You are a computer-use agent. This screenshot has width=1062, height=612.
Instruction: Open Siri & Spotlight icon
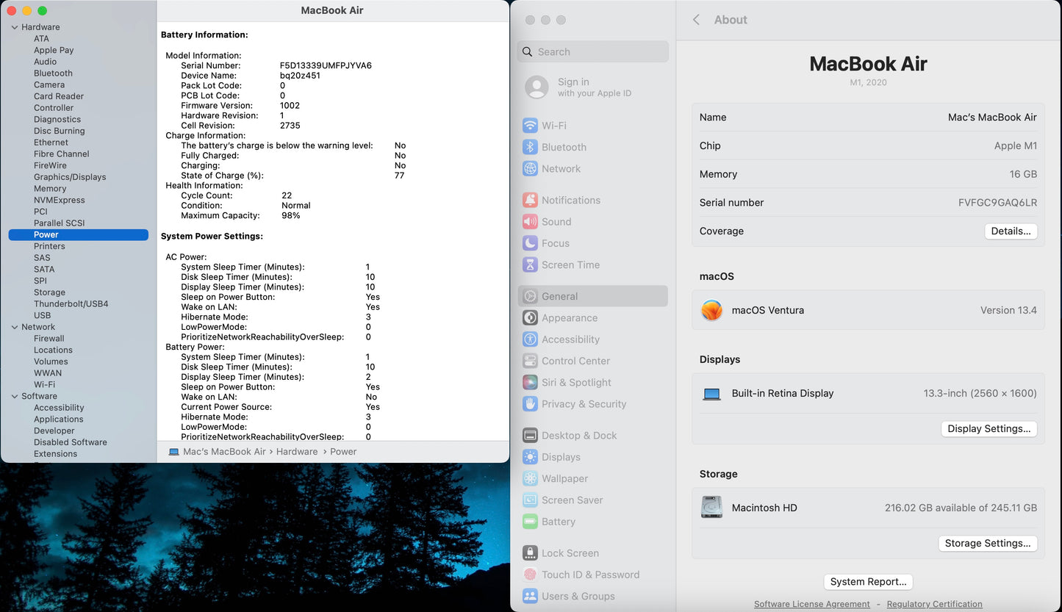pyautogui.click(x=530, y=383)
